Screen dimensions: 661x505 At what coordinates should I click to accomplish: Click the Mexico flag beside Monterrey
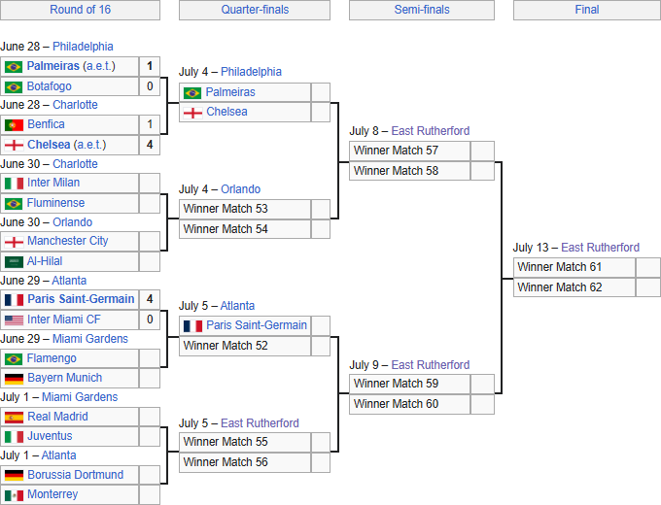(14, 495)
